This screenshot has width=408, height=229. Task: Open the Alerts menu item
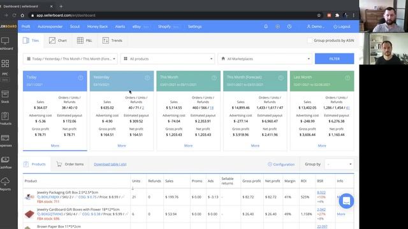120,27
